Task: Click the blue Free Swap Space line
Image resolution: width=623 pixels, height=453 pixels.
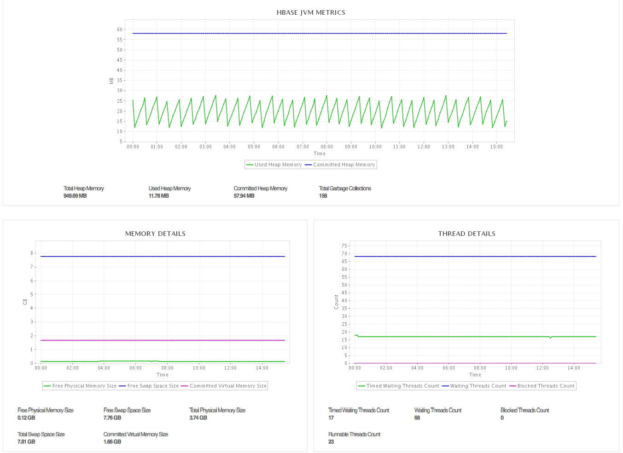Action: click(163, 256)
